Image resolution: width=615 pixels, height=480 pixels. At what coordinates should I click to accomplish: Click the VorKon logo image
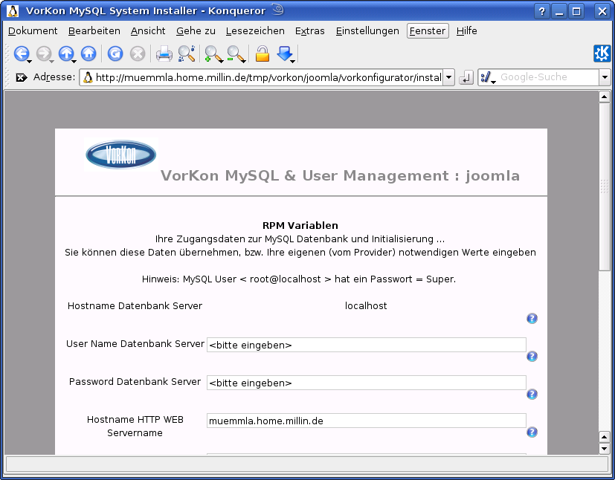tap(120, 155)
